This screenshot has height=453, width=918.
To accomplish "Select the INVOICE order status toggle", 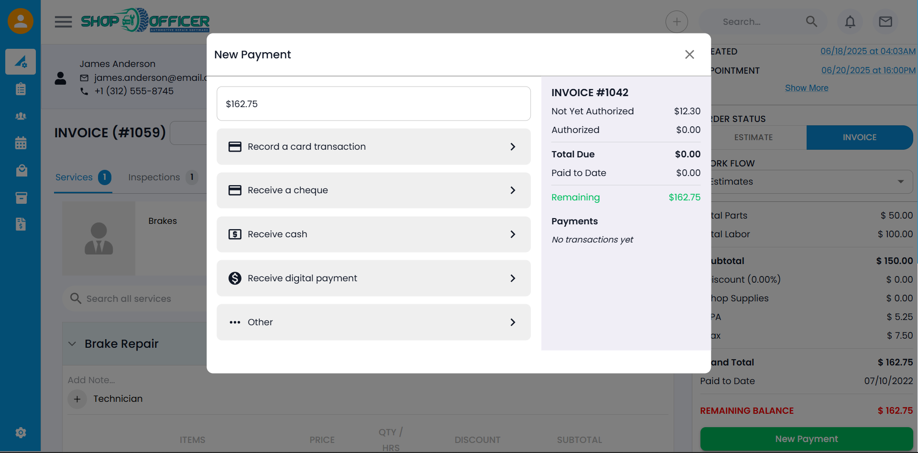I will coord(859,137).
